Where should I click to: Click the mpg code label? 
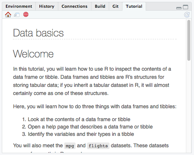click(x=70, y=146)
